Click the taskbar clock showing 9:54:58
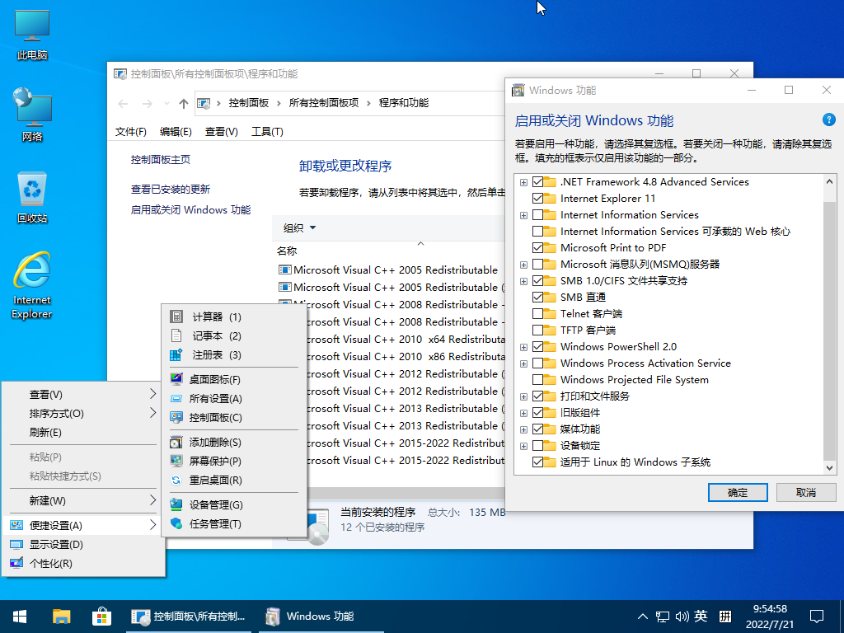844x633 pixels. [x=770, y=617]
